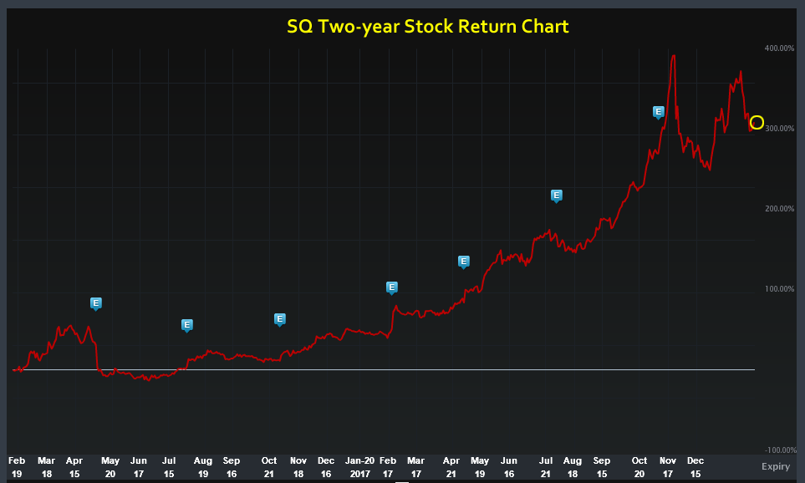Click the "Apr 21" date label
Image resolution: width=805 pixels, height=483 pixels.
tap(451, 467)
